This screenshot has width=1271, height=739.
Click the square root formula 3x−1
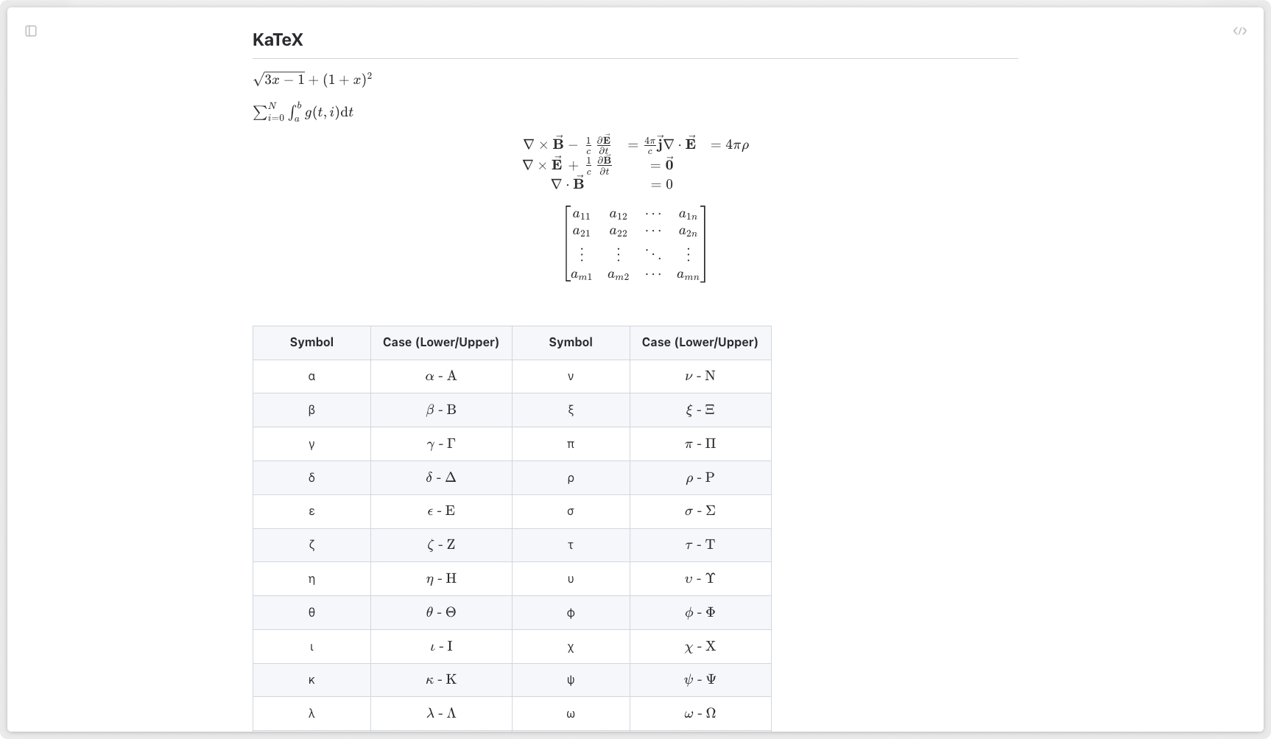[312, 80]
